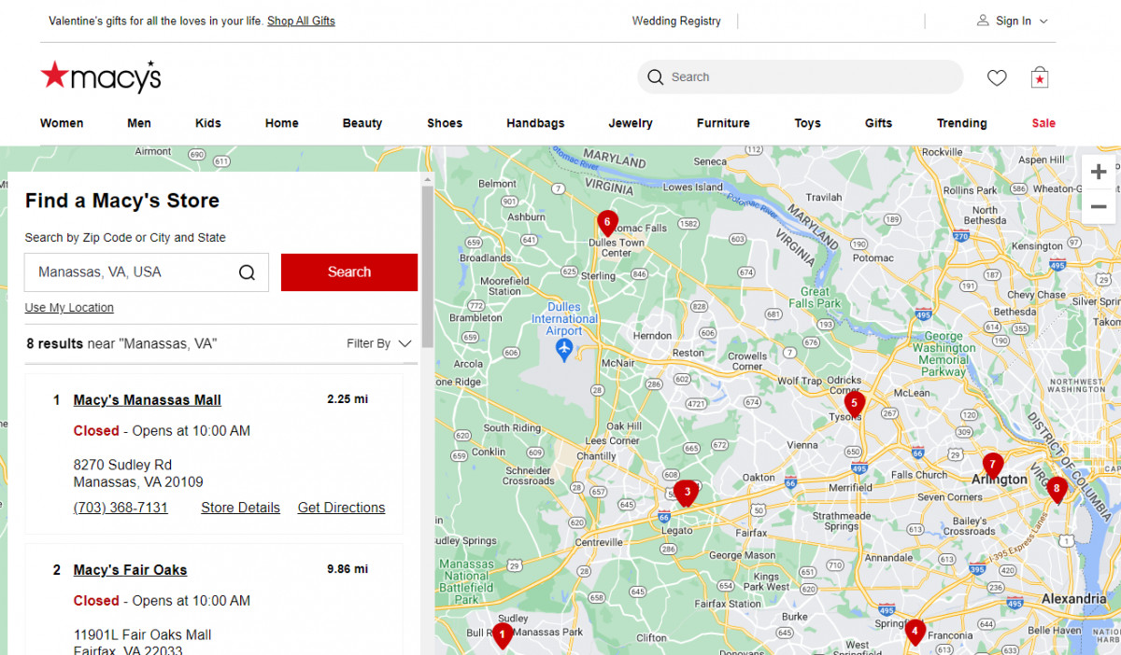
Task: Click the Dulles International Airport marker
Action: point(563,349)
